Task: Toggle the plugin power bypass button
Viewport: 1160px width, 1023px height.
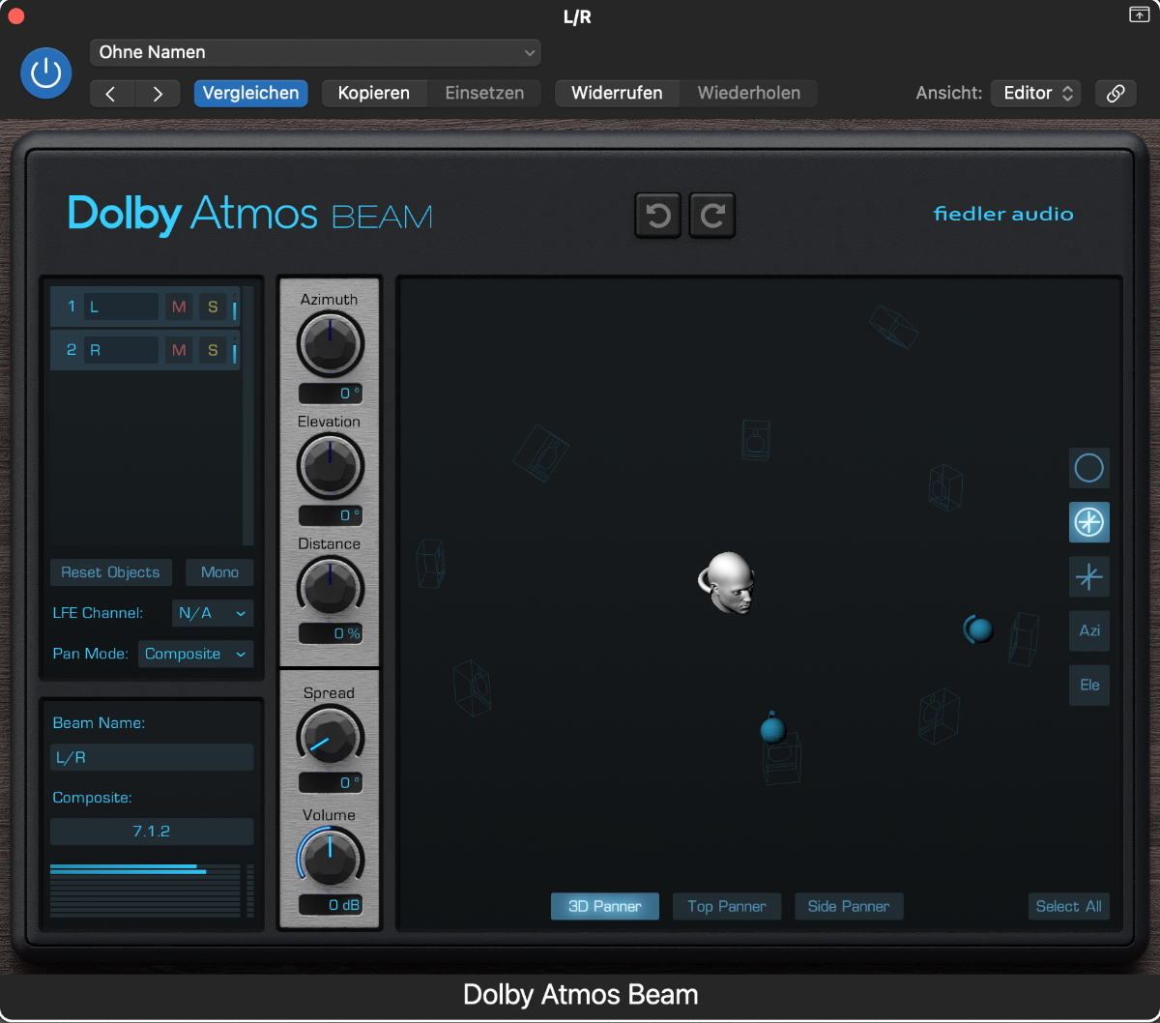Action: click(46, 74)
